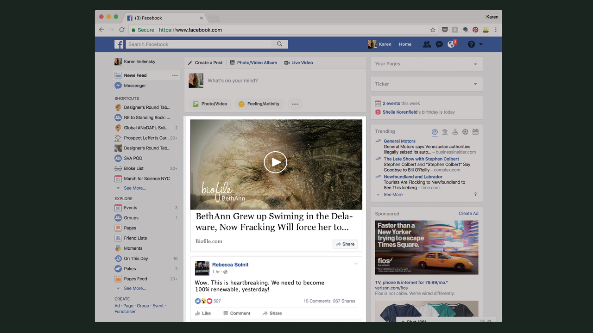This screenshot has width=593, height=333.
Task: Show Sports trending category icon
Action: (465, 132)
